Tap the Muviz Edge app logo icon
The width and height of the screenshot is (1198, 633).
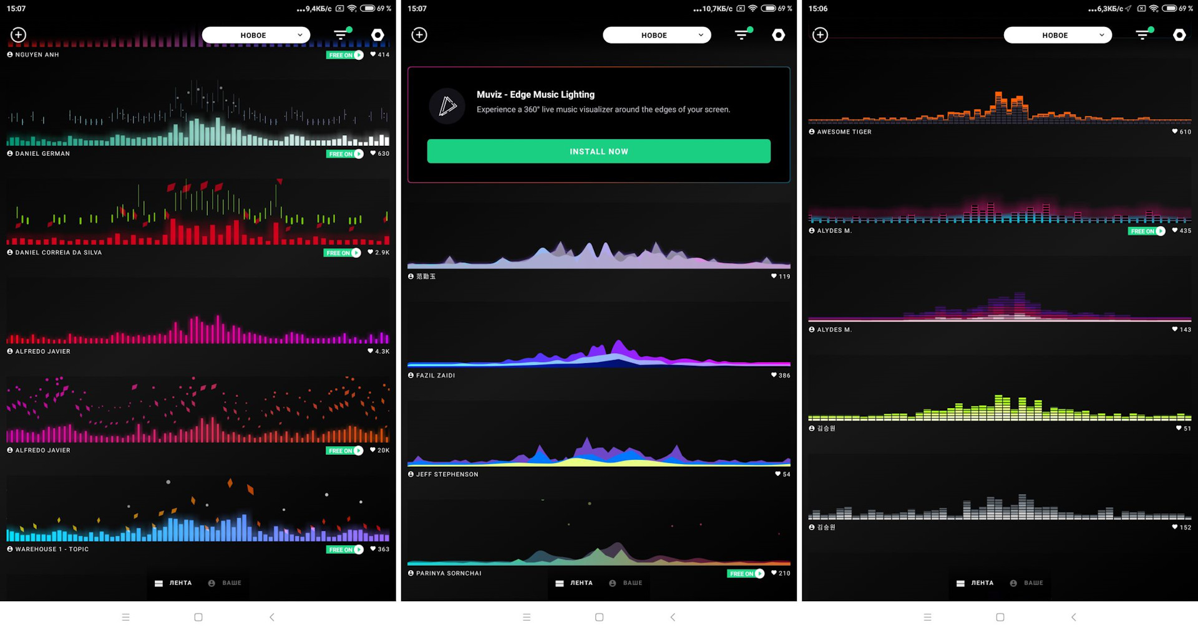447,106
